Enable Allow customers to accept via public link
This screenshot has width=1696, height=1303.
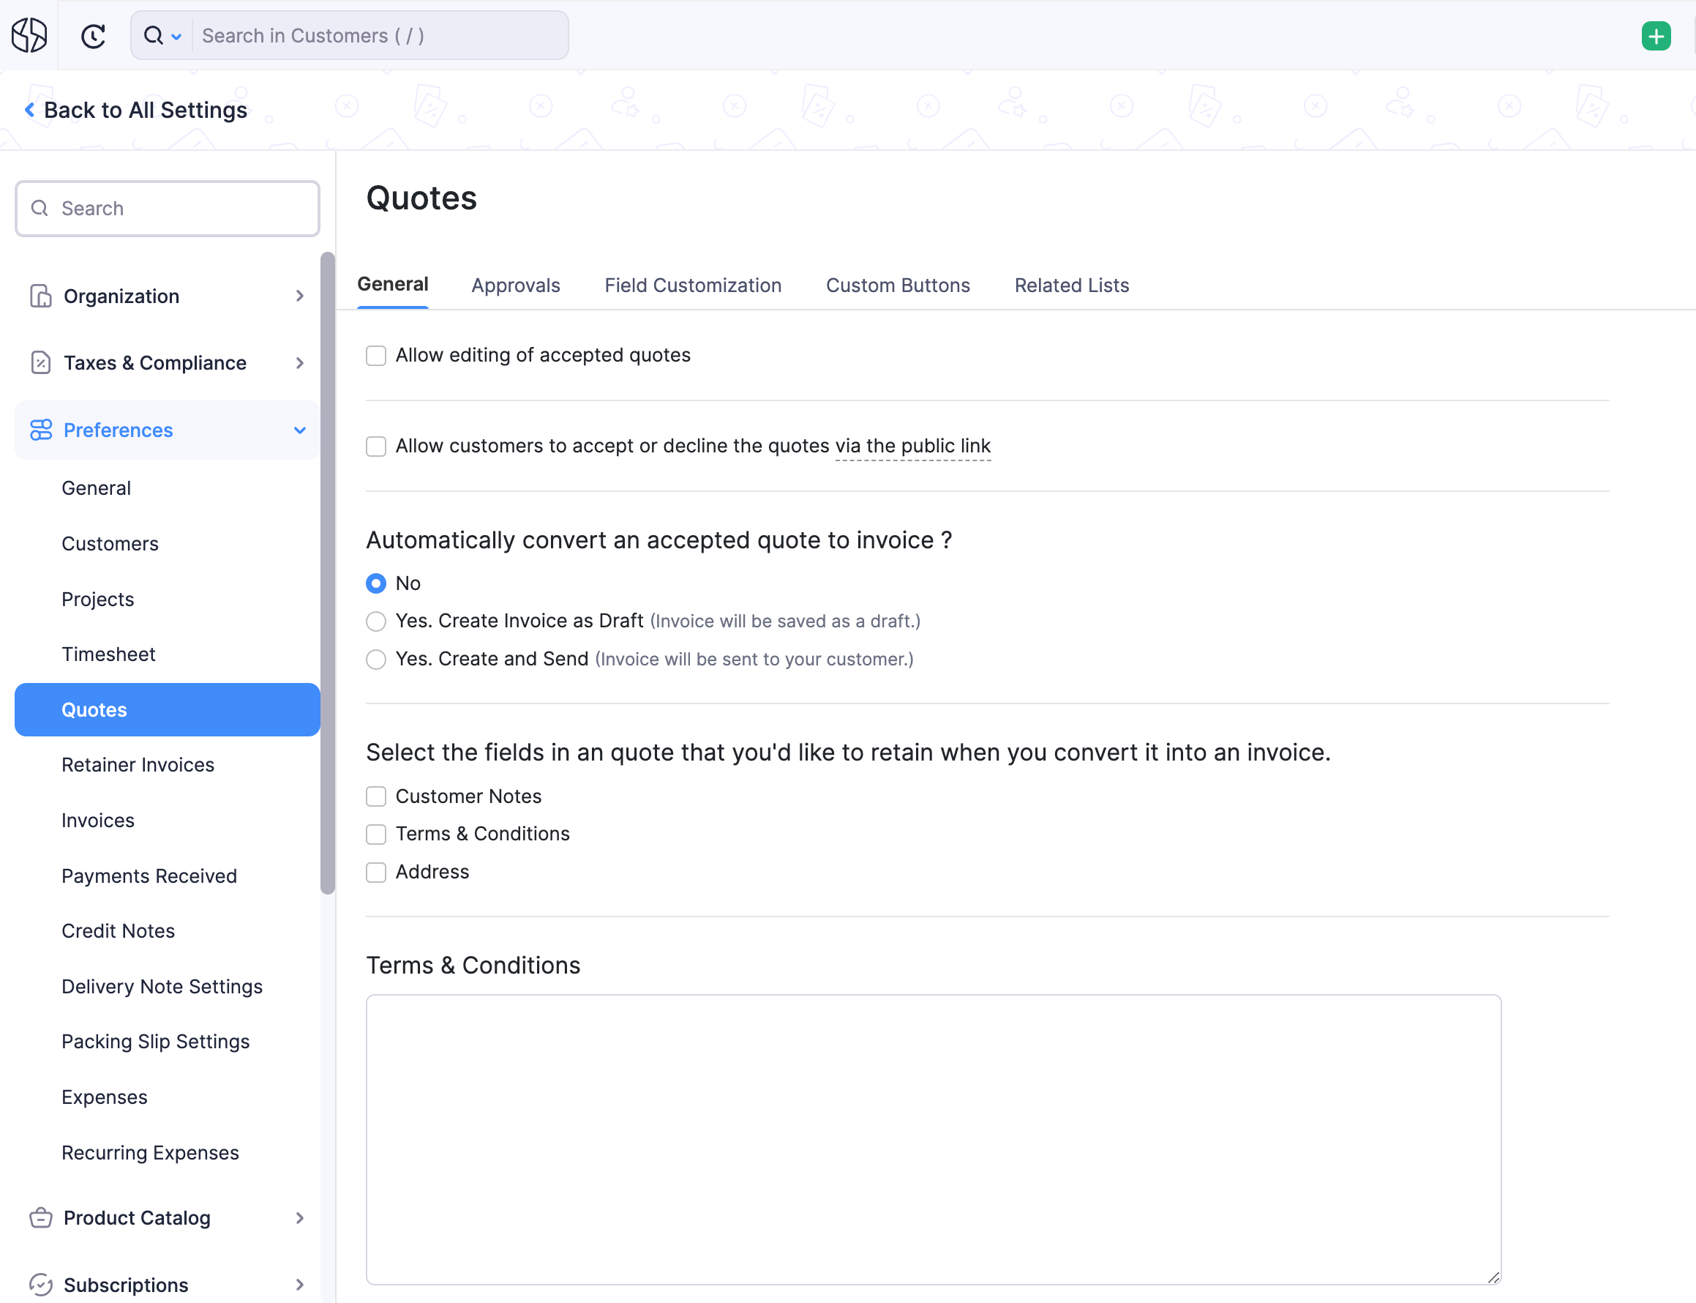point(376,445)
